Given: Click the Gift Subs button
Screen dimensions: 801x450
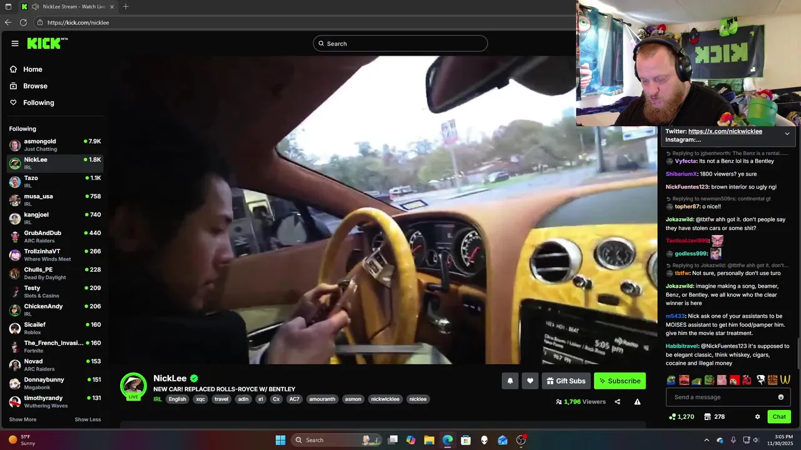Looking at the screenshot, I should pyautogui.click(x=566, y=381).
